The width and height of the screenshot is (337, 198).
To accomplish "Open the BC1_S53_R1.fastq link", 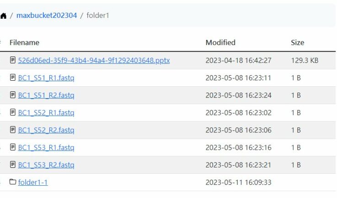I will click(x=46, y=147).
